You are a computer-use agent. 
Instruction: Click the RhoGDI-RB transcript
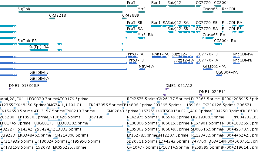click(233, 32)
